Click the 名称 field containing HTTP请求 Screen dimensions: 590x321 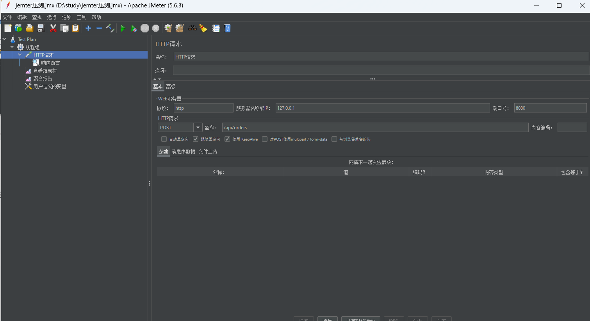381,57
